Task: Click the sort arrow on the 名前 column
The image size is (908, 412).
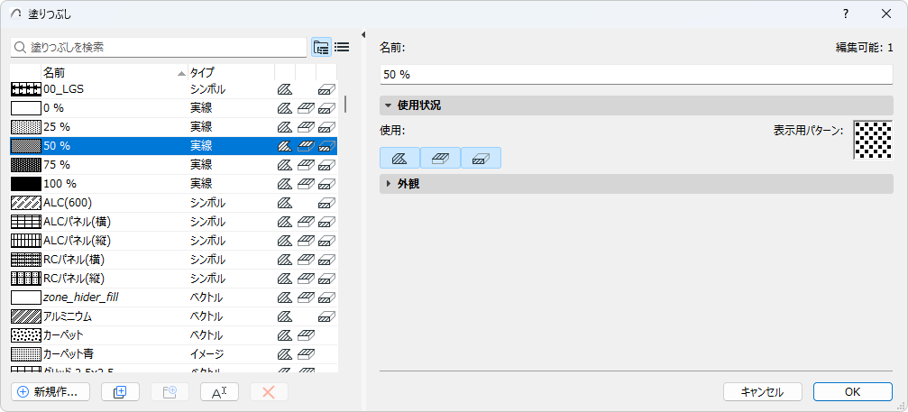Action: point(181,74)
